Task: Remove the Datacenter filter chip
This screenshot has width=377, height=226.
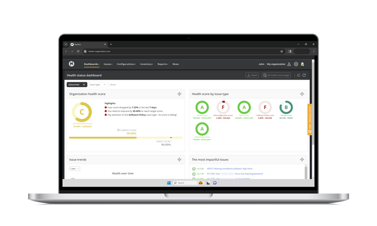Action: pyautogui.click(x=84, y=84)
